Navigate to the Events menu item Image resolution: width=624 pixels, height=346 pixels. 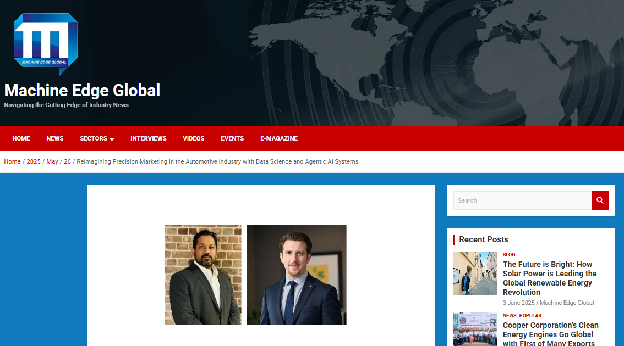[x=232, y=138]
